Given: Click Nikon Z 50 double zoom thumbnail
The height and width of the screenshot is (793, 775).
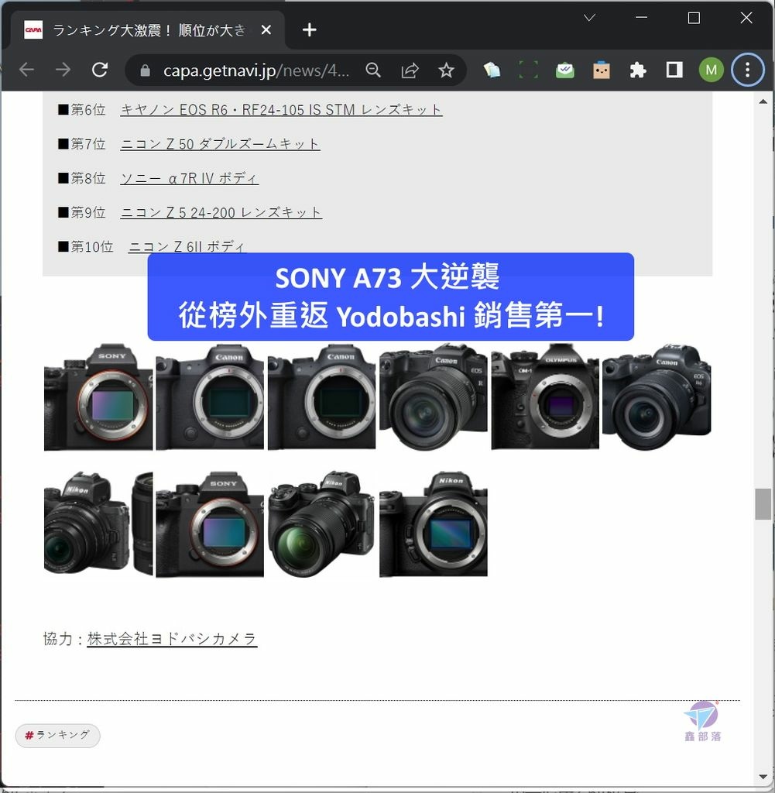Looking at the screenshot, I should click(98, 524).
